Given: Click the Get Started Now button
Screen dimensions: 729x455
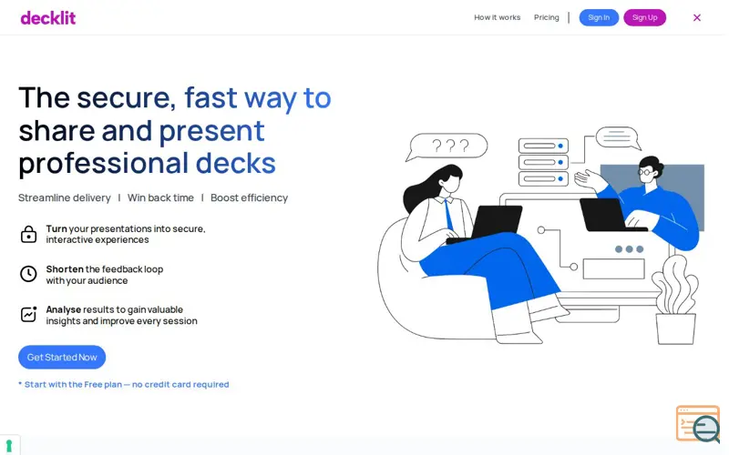Looking at the screenshot, I should coord(62,357).
